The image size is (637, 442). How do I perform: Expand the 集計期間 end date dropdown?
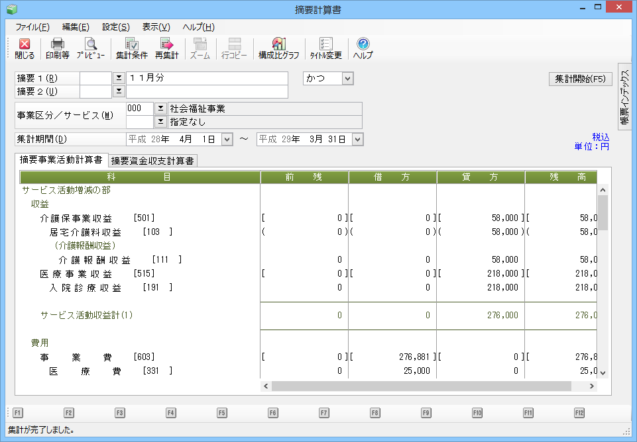click(358, 140)
